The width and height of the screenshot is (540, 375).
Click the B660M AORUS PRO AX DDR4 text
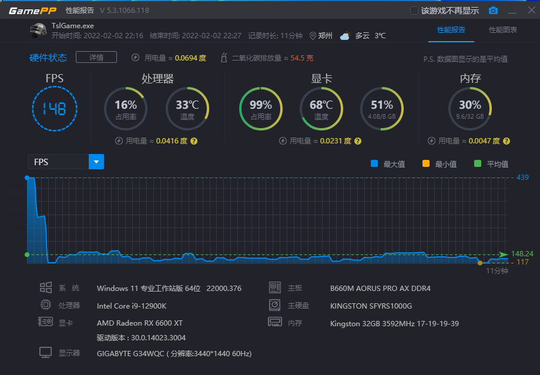pyautogui.click(x=380, y=288)
